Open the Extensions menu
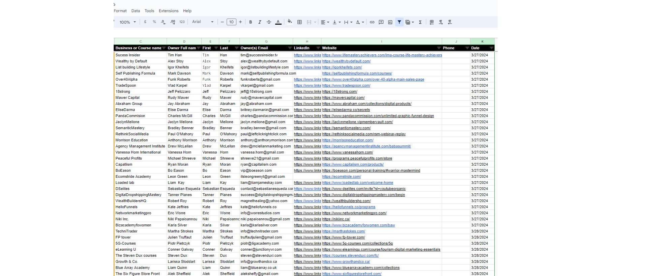The width and height of the screenshot is (645, 276). tap(169, 11)
